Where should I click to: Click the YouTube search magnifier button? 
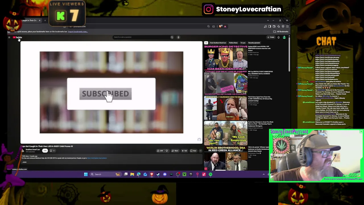pyautogui.click(x=172, y=37)
